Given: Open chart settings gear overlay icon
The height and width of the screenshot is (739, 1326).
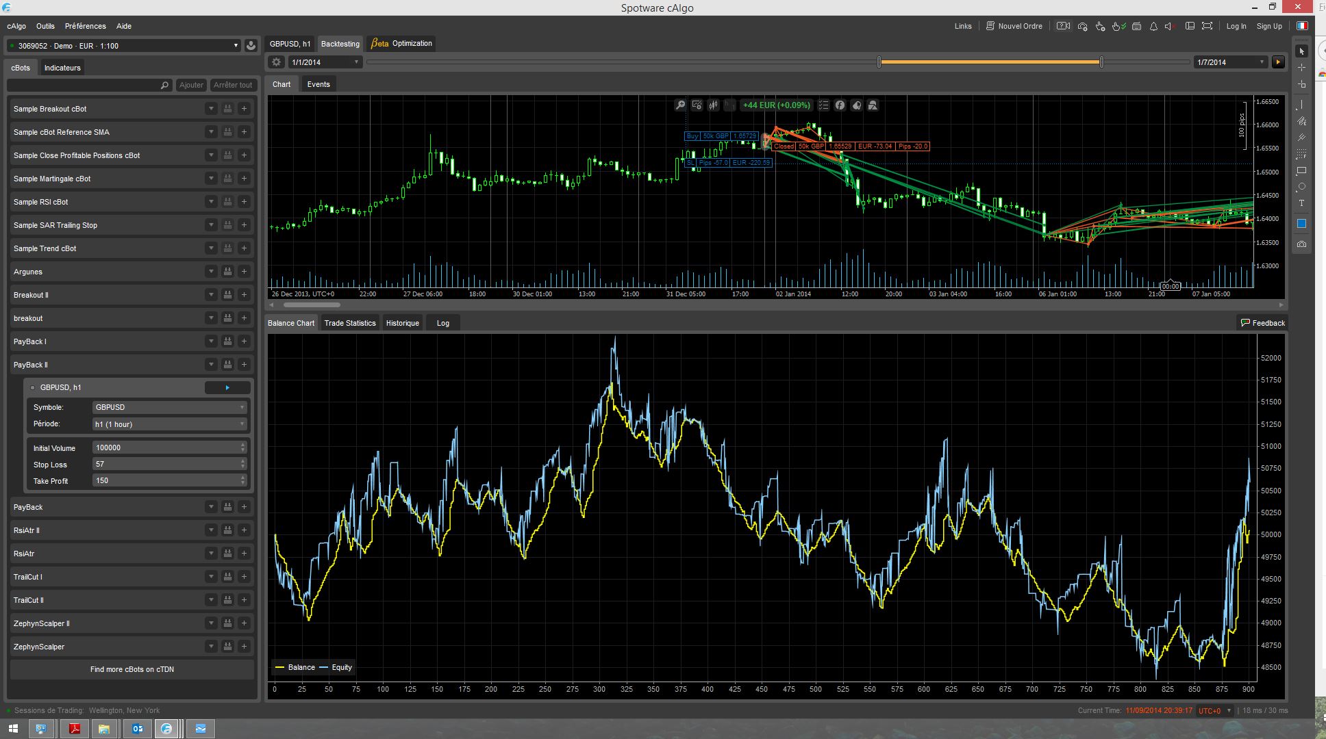Looking at the screenshot, I should 697,105.
